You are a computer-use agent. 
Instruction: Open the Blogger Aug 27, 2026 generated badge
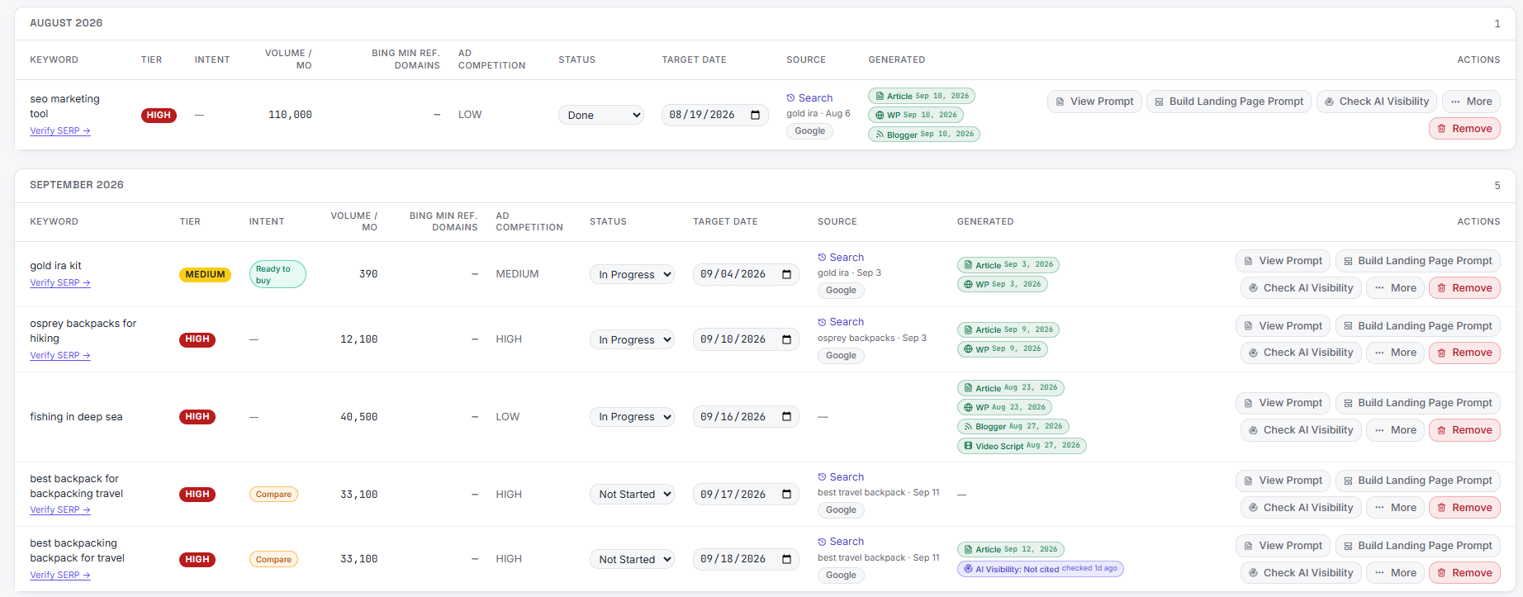[1013, 427]
